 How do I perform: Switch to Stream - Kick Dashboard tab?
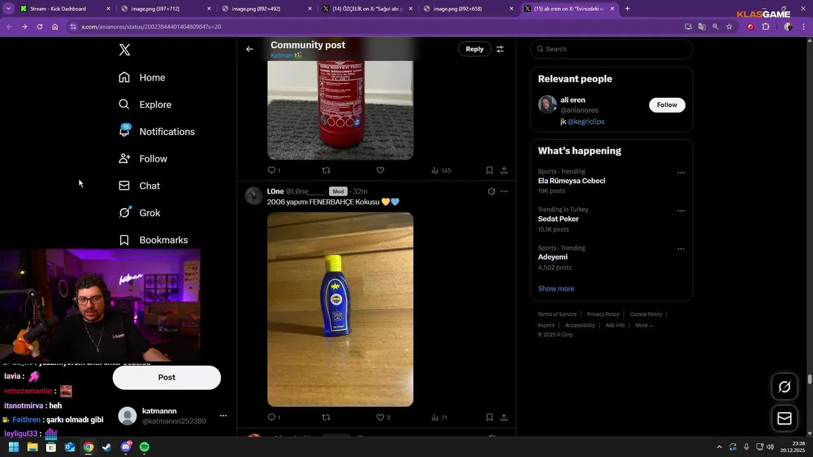point(66,9)
